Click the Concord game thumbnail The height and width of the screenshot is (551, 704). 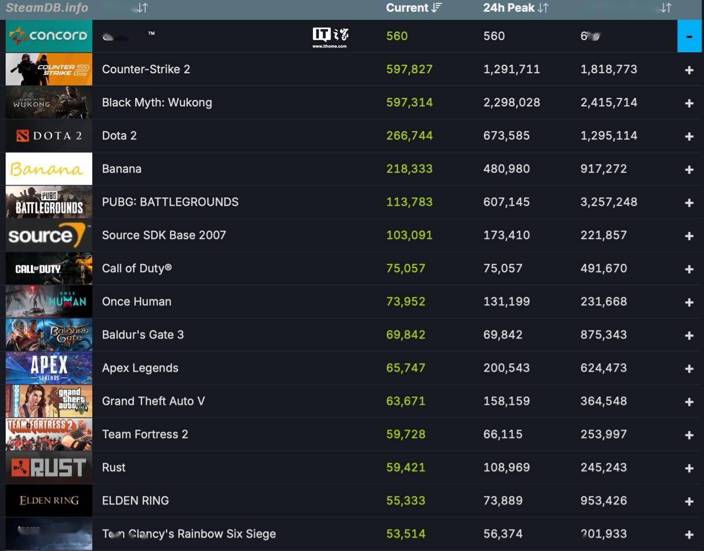[49, 36]
